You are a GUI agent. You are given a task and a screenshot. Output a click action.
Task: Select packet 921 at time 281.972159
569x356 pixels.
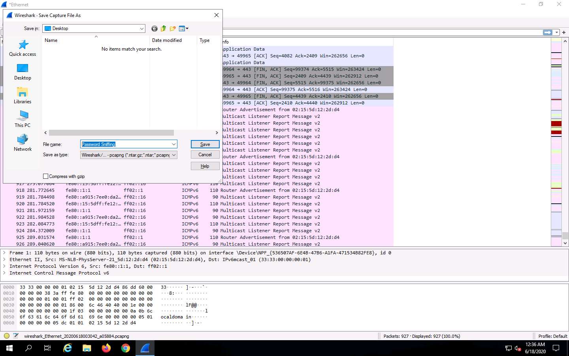(x=197, y=210)
